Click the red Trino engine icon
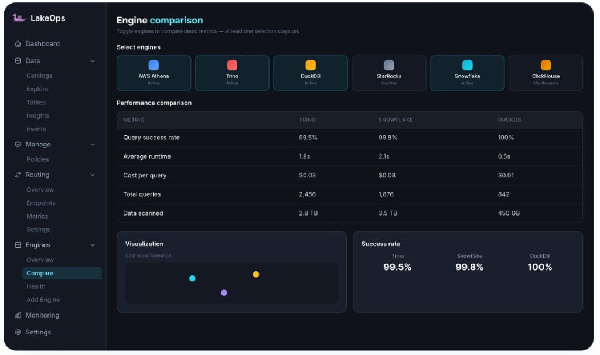Image resolution: width=600 pixels, height=355 pixels. (232, 65)
